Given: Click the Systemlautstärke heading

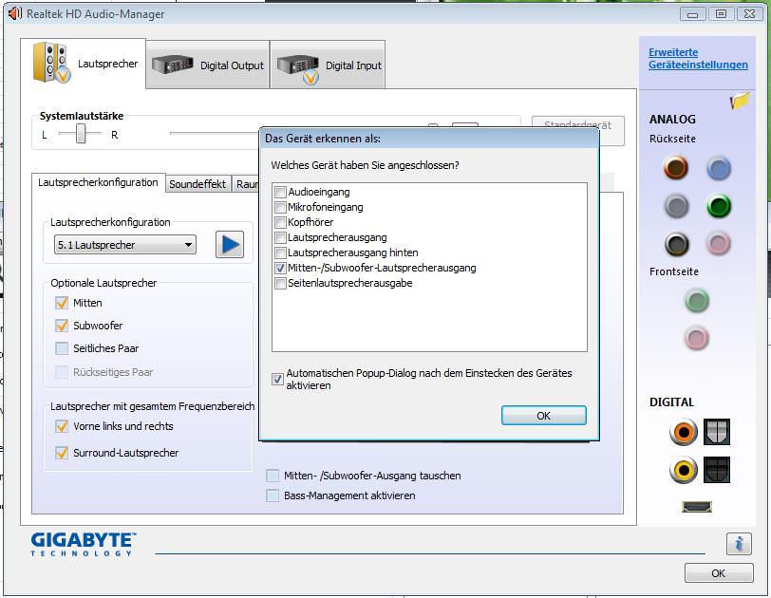Looking at the screenshot, I should tap(82, 116).
